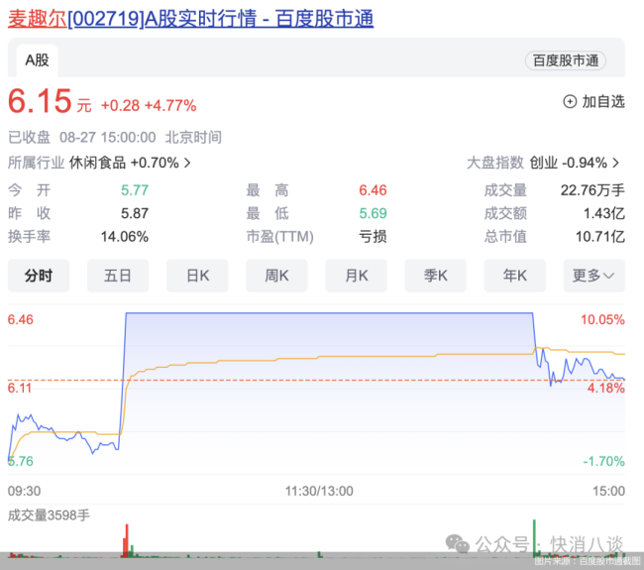The height and width of the screenshot is (570, 644).
Task: Click the 市盈(TTM) value 亏损
Action: (x=373, y=237)
